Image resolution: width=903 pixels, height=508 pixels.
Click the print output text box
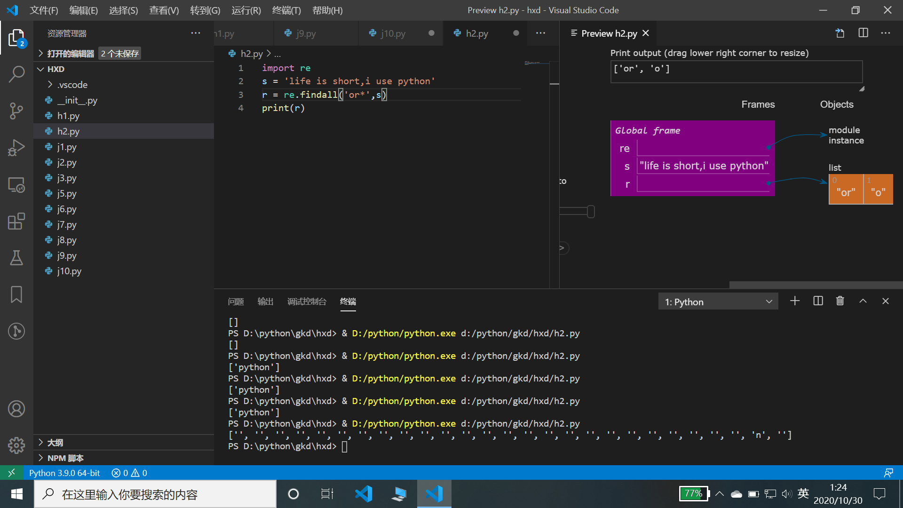coord(737,71)
